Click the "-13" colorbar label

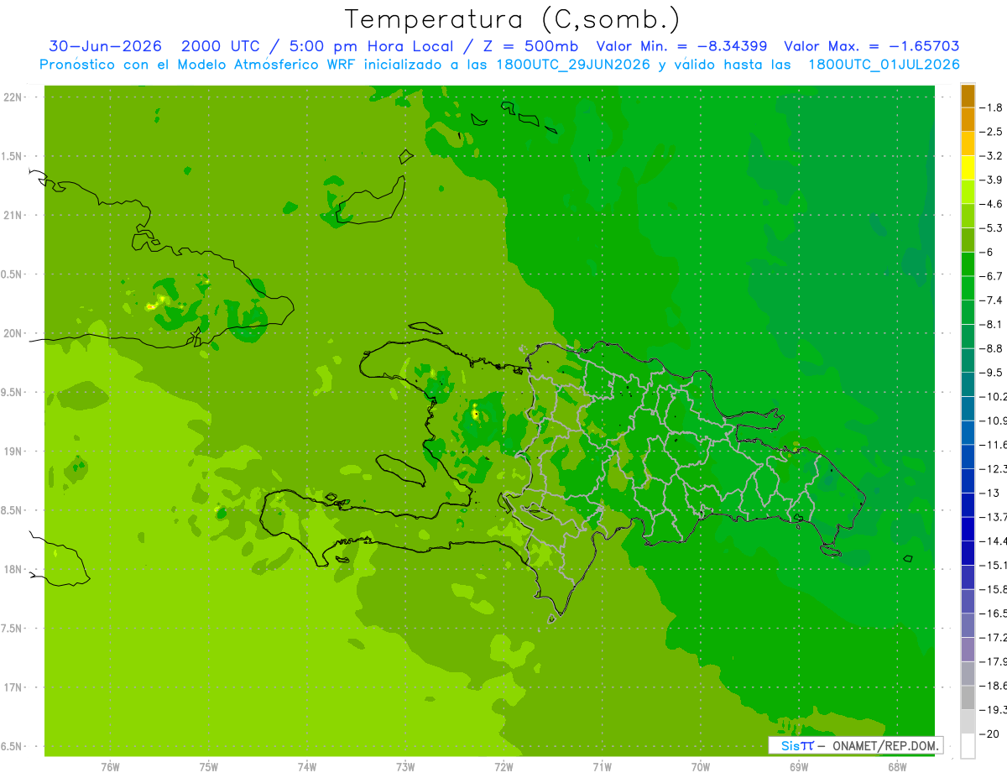tap(990, 493)
